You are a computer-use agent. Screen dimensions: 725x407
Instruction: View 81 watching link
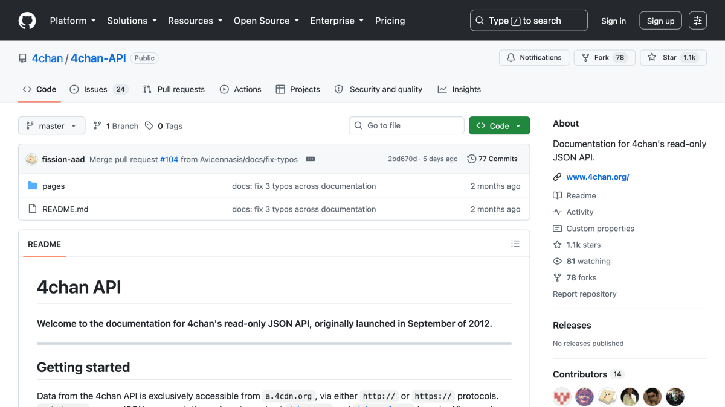(x=582, y=261)
